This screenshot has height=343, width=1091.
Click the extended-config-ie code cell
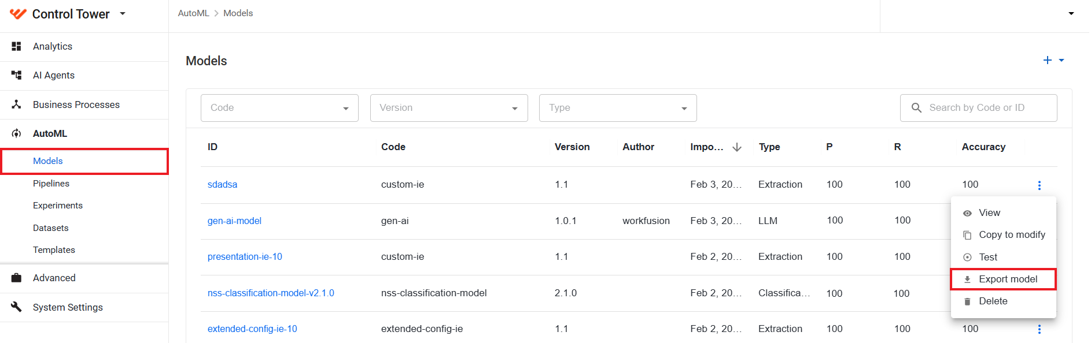point(422,329)
